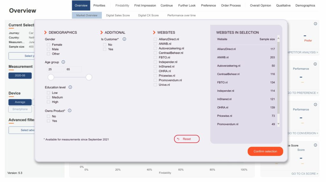The width and height of the screenshot is (326, 182).
Task: Collapse the DEMOGRAPHICS section chevron
Action: [45, 32]
